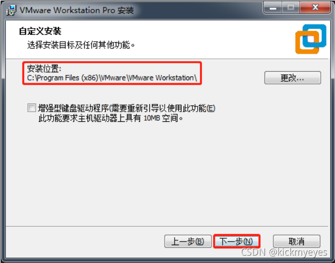
Task: Click the 安装位置 label
Action: point(44,69)
